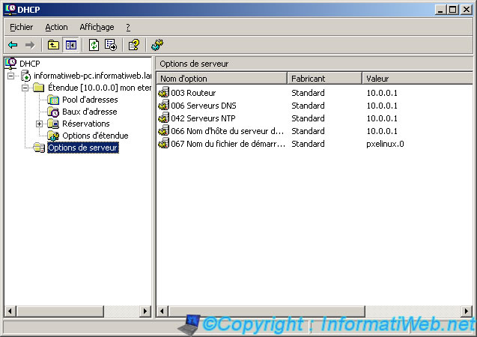Expand the Réservations tree node
The width and height of the screenshot is (477, 337).
pyautogui.click(x=39, y=124)
